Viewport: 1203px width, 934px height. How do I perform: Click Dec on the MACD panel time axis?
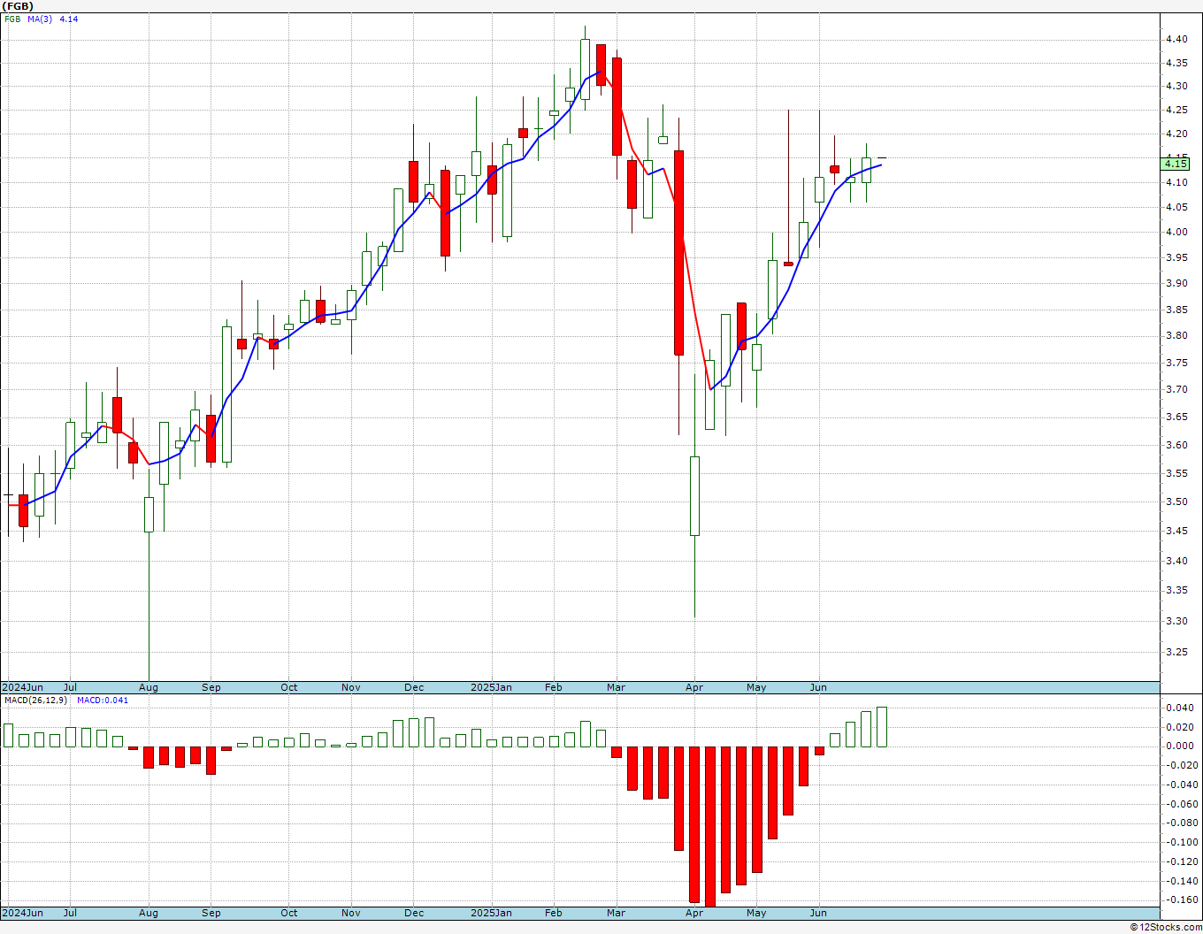414,913
